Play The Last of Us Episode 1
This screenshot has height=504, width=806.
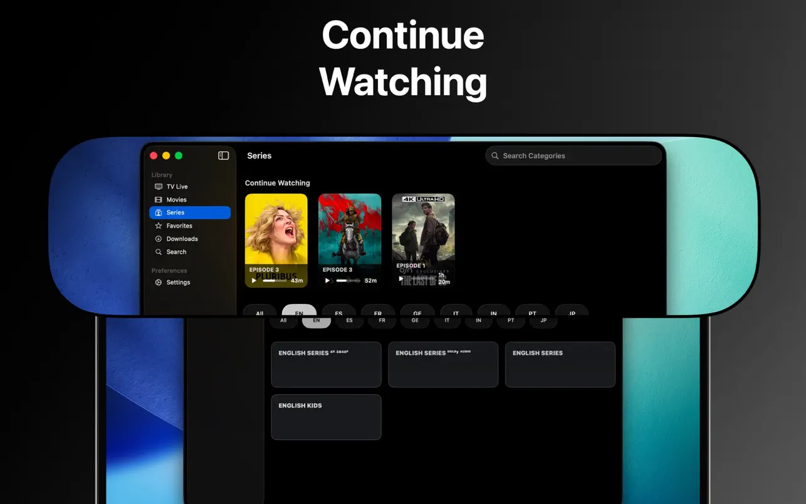click(x=401, y=278)
